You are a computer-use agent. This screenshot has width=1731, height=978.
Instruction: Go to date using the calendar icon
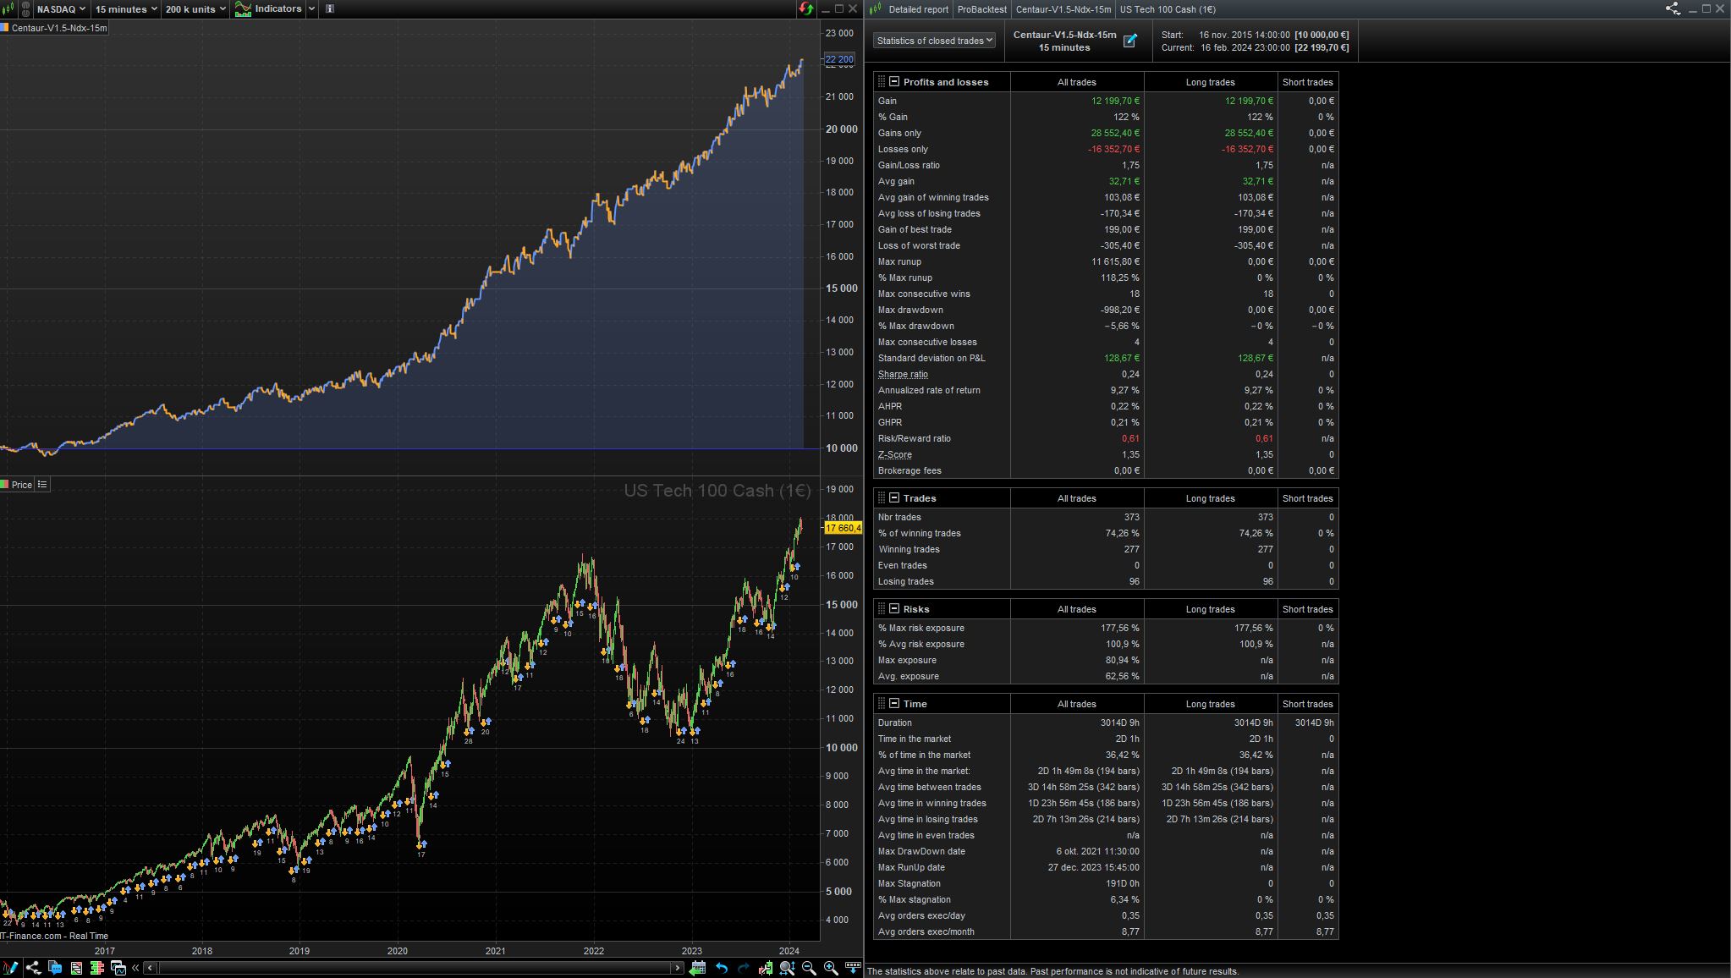(698, 968)
